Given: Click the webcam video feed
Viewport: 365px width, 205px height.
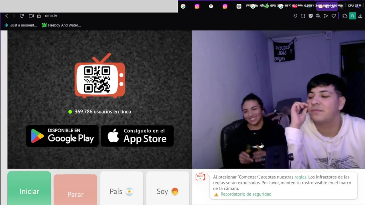Looking at the screenshot, I should pos(279,100).
